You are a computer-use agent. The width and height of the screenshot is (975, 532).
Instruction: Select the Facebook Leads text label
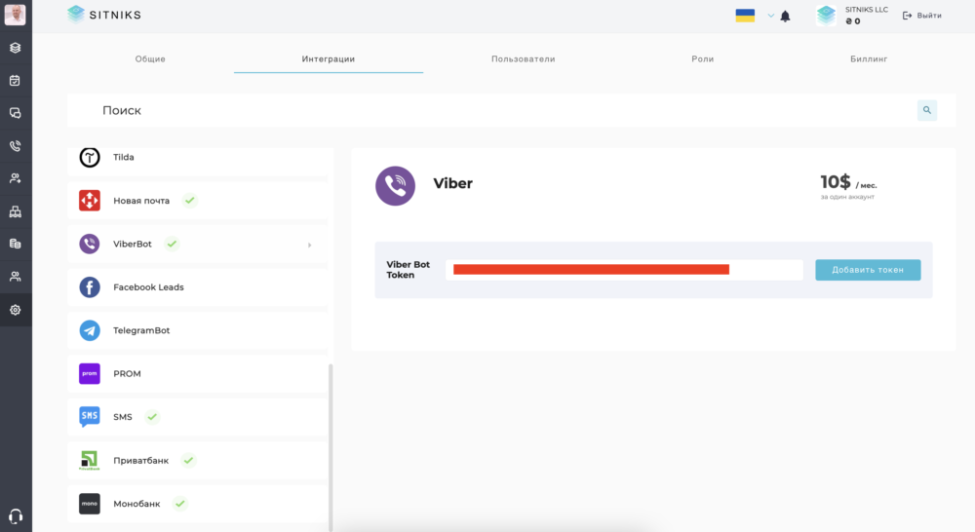click(x=148, y=287)
